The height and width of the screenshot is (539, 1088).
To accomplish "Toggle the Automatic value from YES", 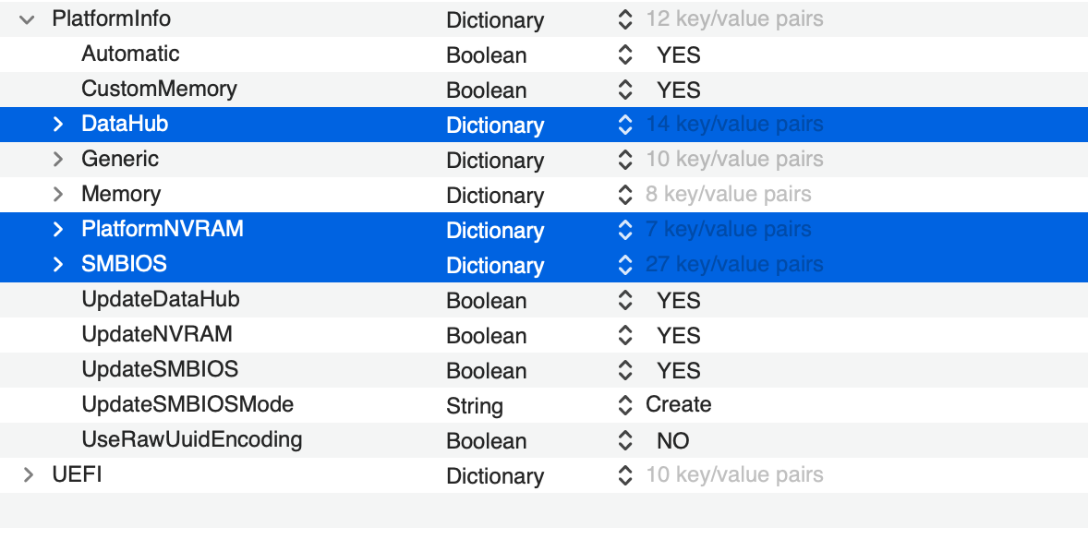I will (x=677, y=54).
